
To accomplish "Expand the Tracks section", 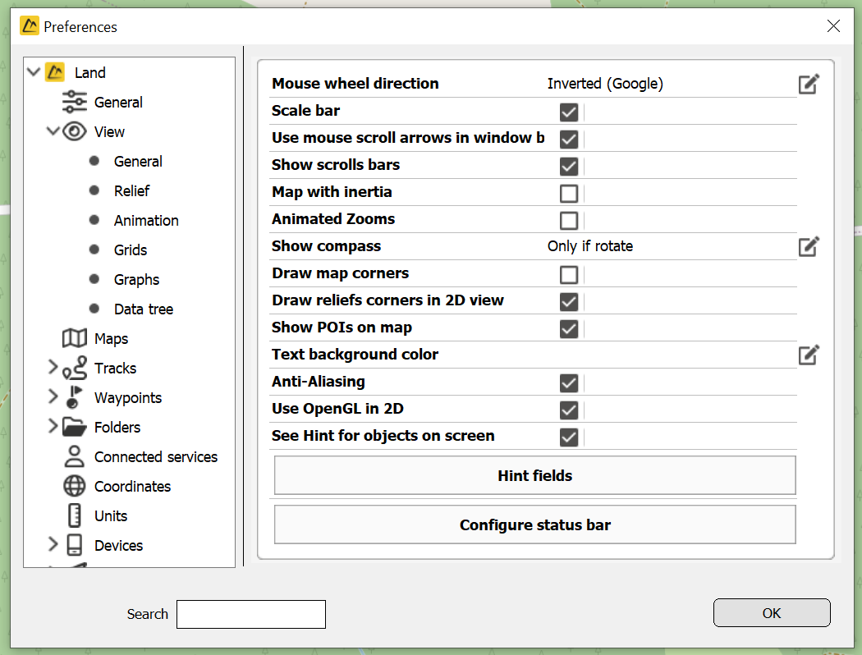I will coord(53,368).
